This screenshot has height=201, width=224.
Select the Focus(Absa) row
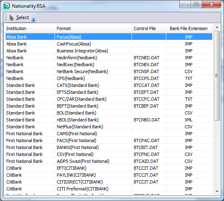pos(109,37)
